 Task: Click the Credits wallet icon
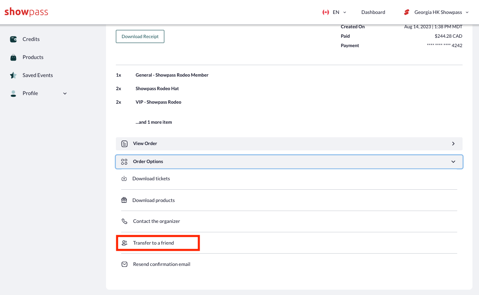click(13, 39)
